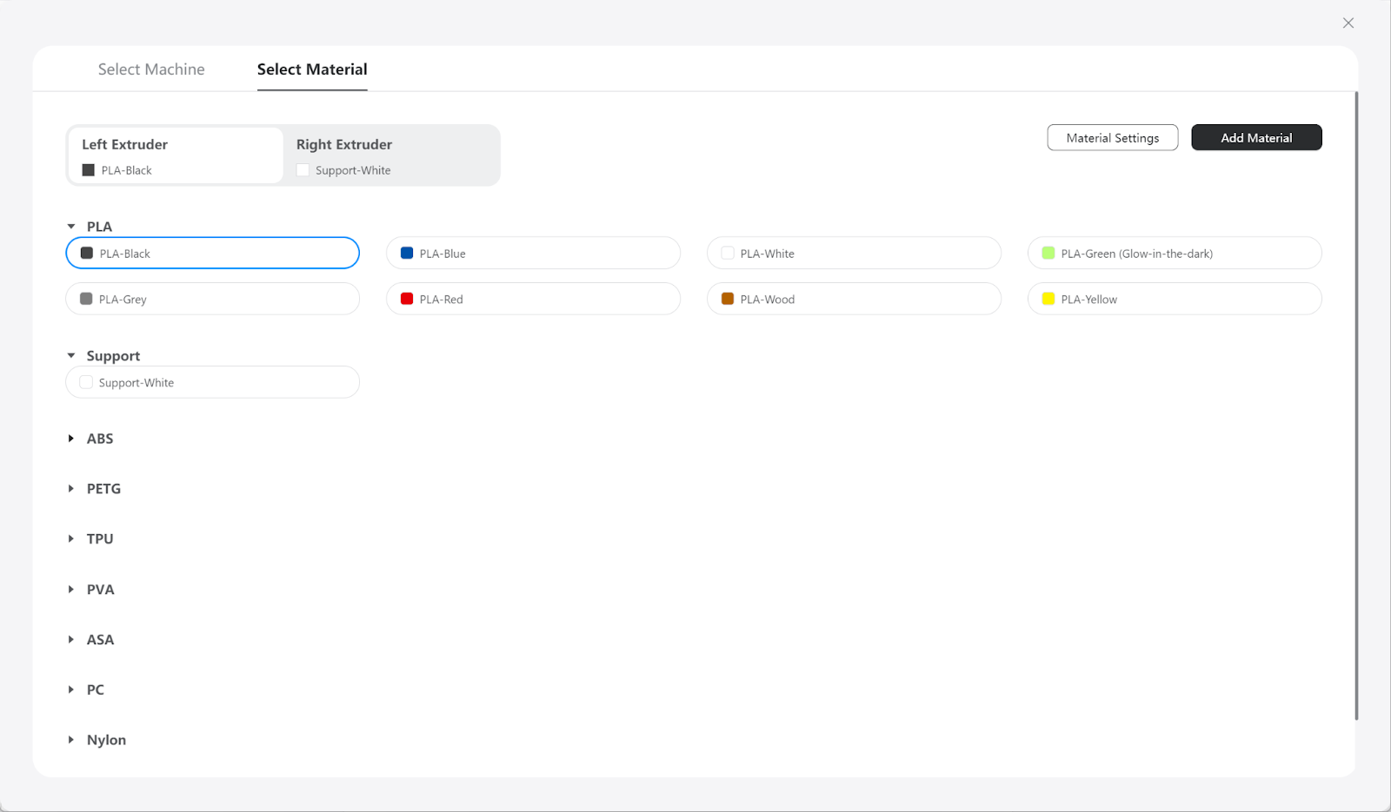Switch to the Select Machine tab
This screenshot has height=812, width=1391.
[151, 69]
